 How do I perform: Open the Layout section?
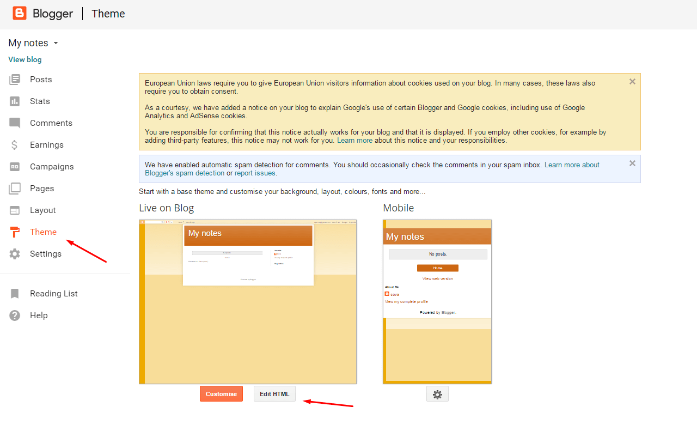point(43,210)
